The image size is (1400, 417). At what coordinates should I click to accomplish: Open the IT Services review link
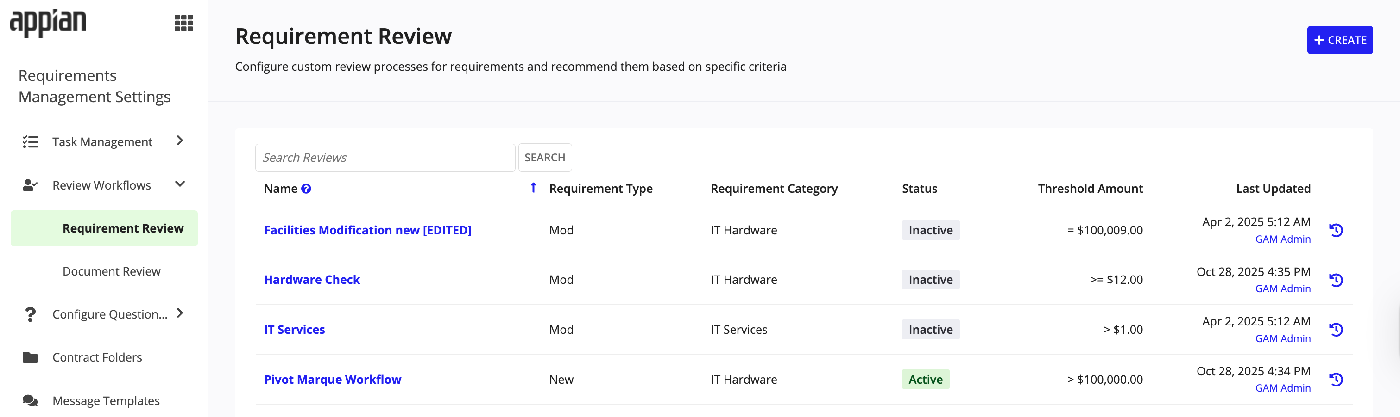pyautogui.click(x=294, y=330)
